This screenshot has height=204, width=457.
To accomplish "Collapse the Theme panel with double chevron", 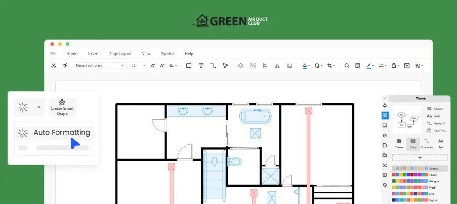I will click(x=385, y=98).
